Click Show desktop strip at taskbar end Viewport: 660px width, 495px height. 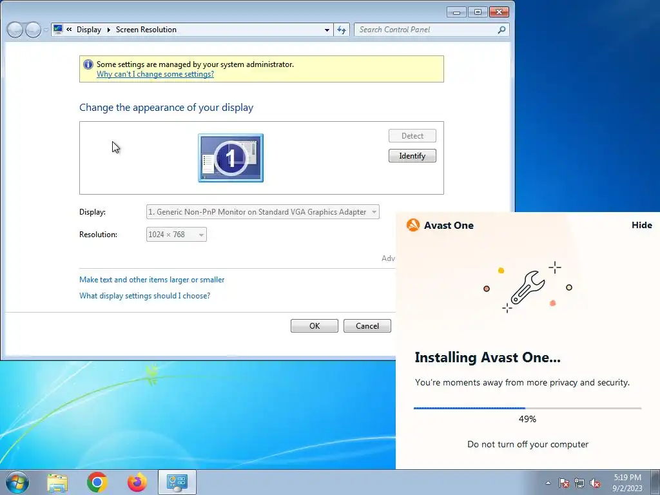[655, 482]
